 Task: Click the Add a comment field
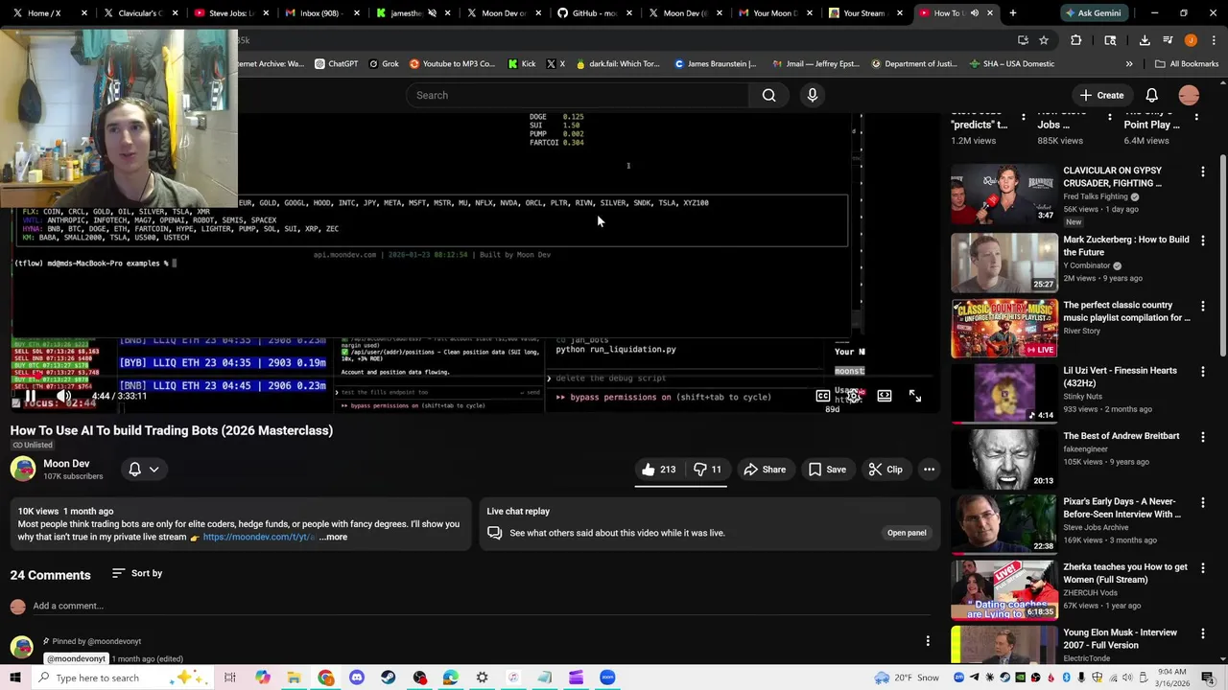[x=480, y=606]
